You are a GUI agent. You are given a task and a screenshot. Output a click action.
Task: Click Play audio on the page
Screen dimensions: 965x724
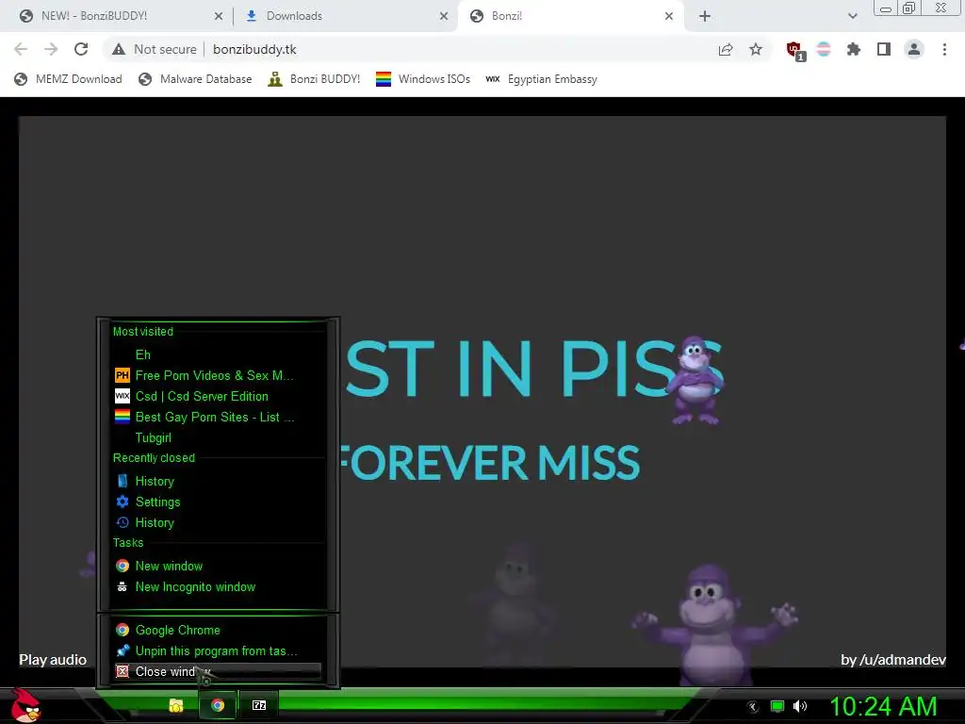point(53,659)
